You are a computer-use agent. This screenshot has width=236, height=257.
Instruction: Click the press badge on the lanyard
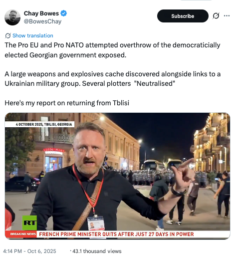96,223
